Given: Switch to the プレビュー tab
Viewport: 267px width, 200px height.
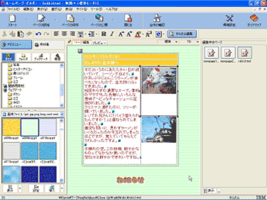Looking at the screenshot, I should (99, 43).
